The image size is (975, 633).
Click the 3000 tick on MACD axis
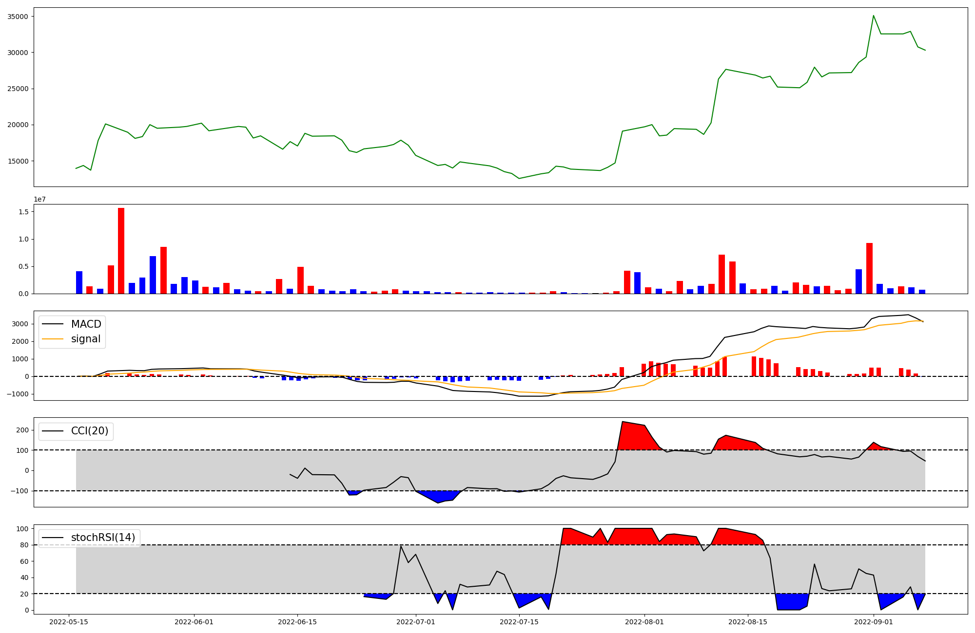click(21, 324)
